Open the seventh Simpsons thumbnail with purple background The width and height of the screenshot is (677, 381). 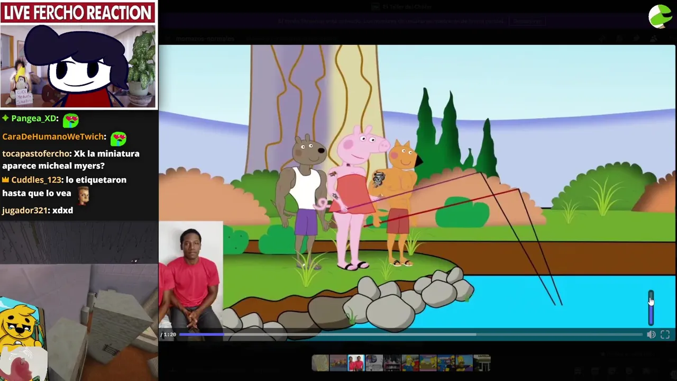[428, 363]
